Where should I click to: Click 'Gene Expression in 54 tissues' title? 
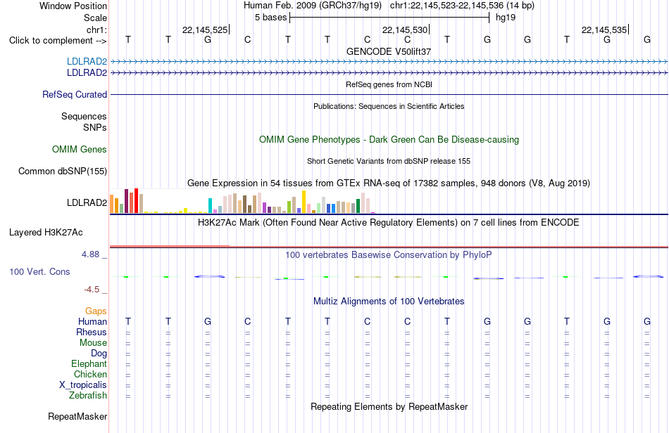[389, 183]
